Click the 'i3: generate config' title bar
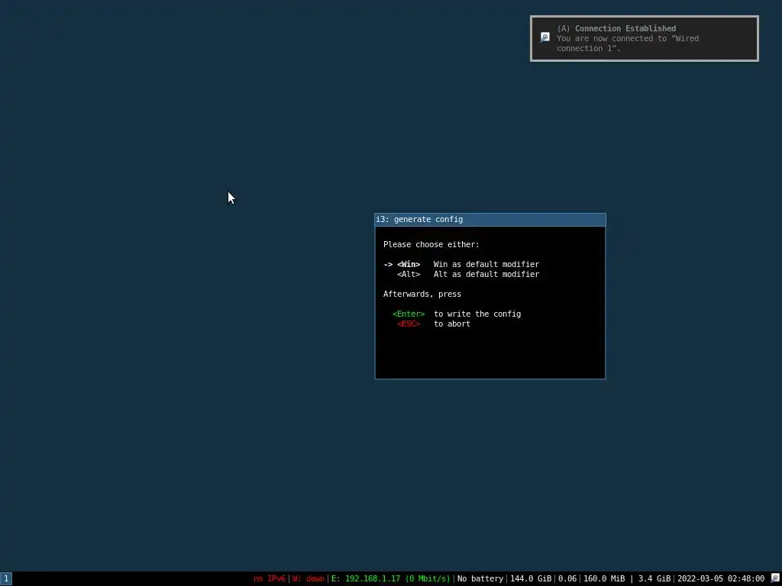 pyautogui.click(x=490, y=219)
